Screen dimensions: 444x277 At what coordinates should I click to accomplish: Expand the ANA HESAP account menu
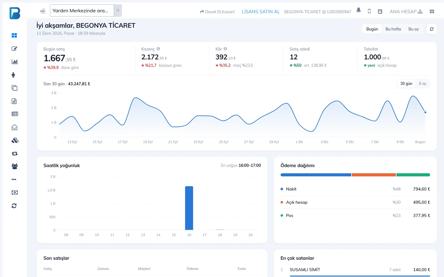pyautogui.click(x=406, y=12)
